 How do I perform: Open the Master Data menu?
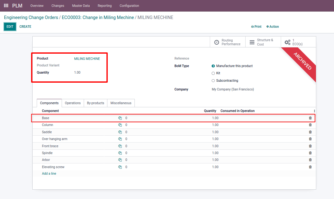[x=81, y=6]
